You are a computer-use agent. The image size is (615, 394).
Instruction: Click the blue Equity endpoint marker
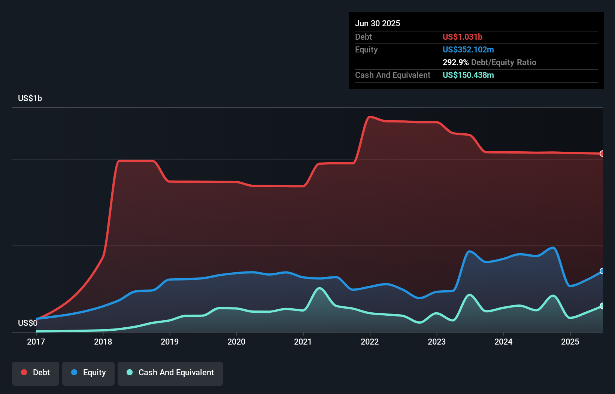[602, 271]
